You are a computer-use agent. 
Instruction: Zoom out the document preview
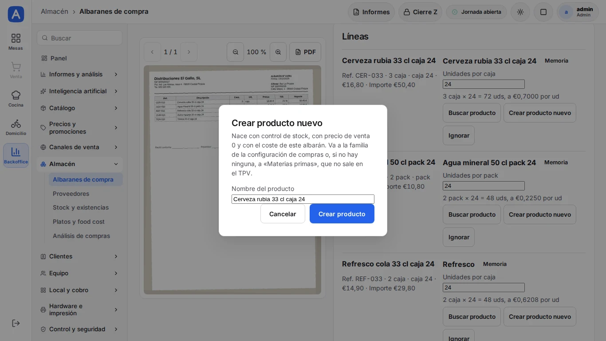236,52
